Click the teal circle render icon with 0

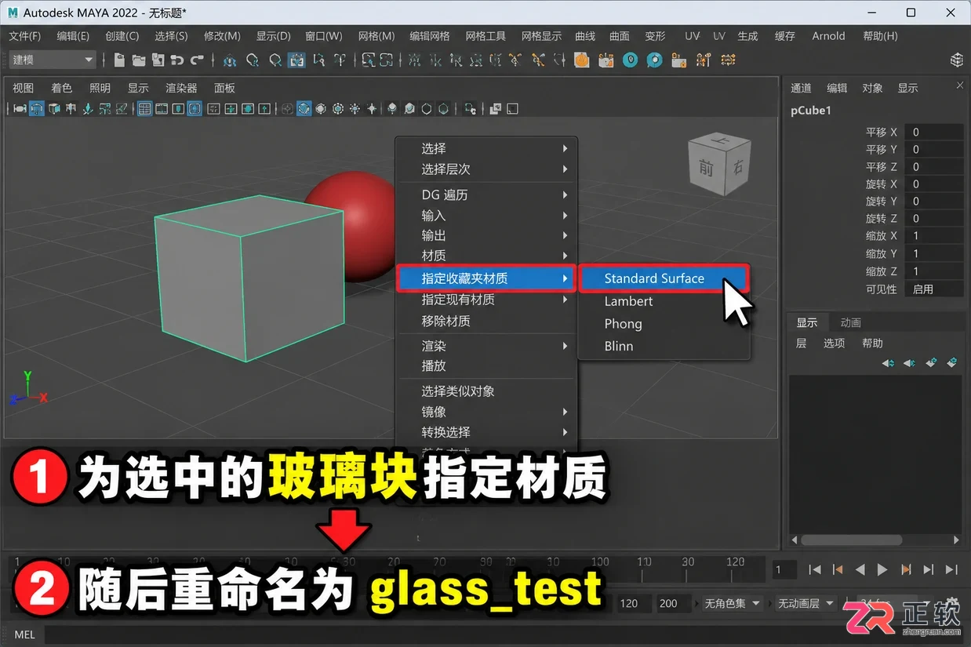tap(631, 60)
